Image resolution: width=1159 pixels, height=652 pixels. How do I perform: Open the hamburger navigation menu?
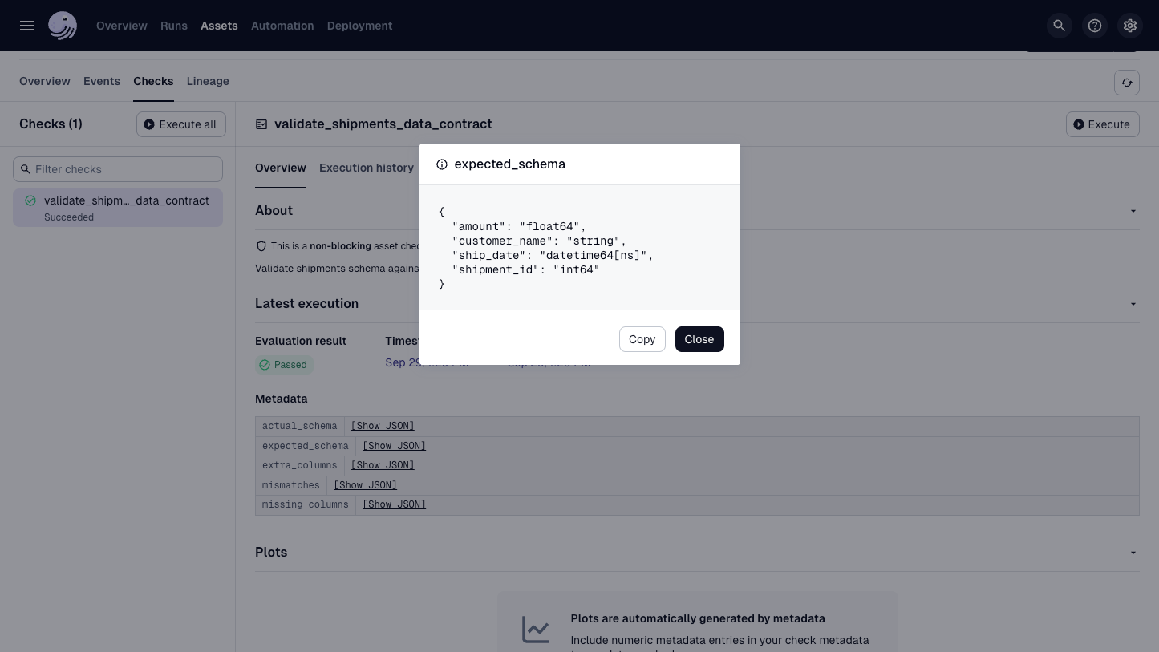click(x=27, y=25)
